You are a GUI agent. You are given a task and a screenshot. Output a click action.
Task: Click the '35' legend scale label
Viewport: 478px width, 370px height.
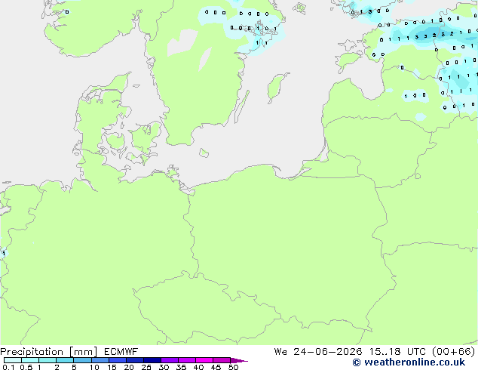click(181, 367)
